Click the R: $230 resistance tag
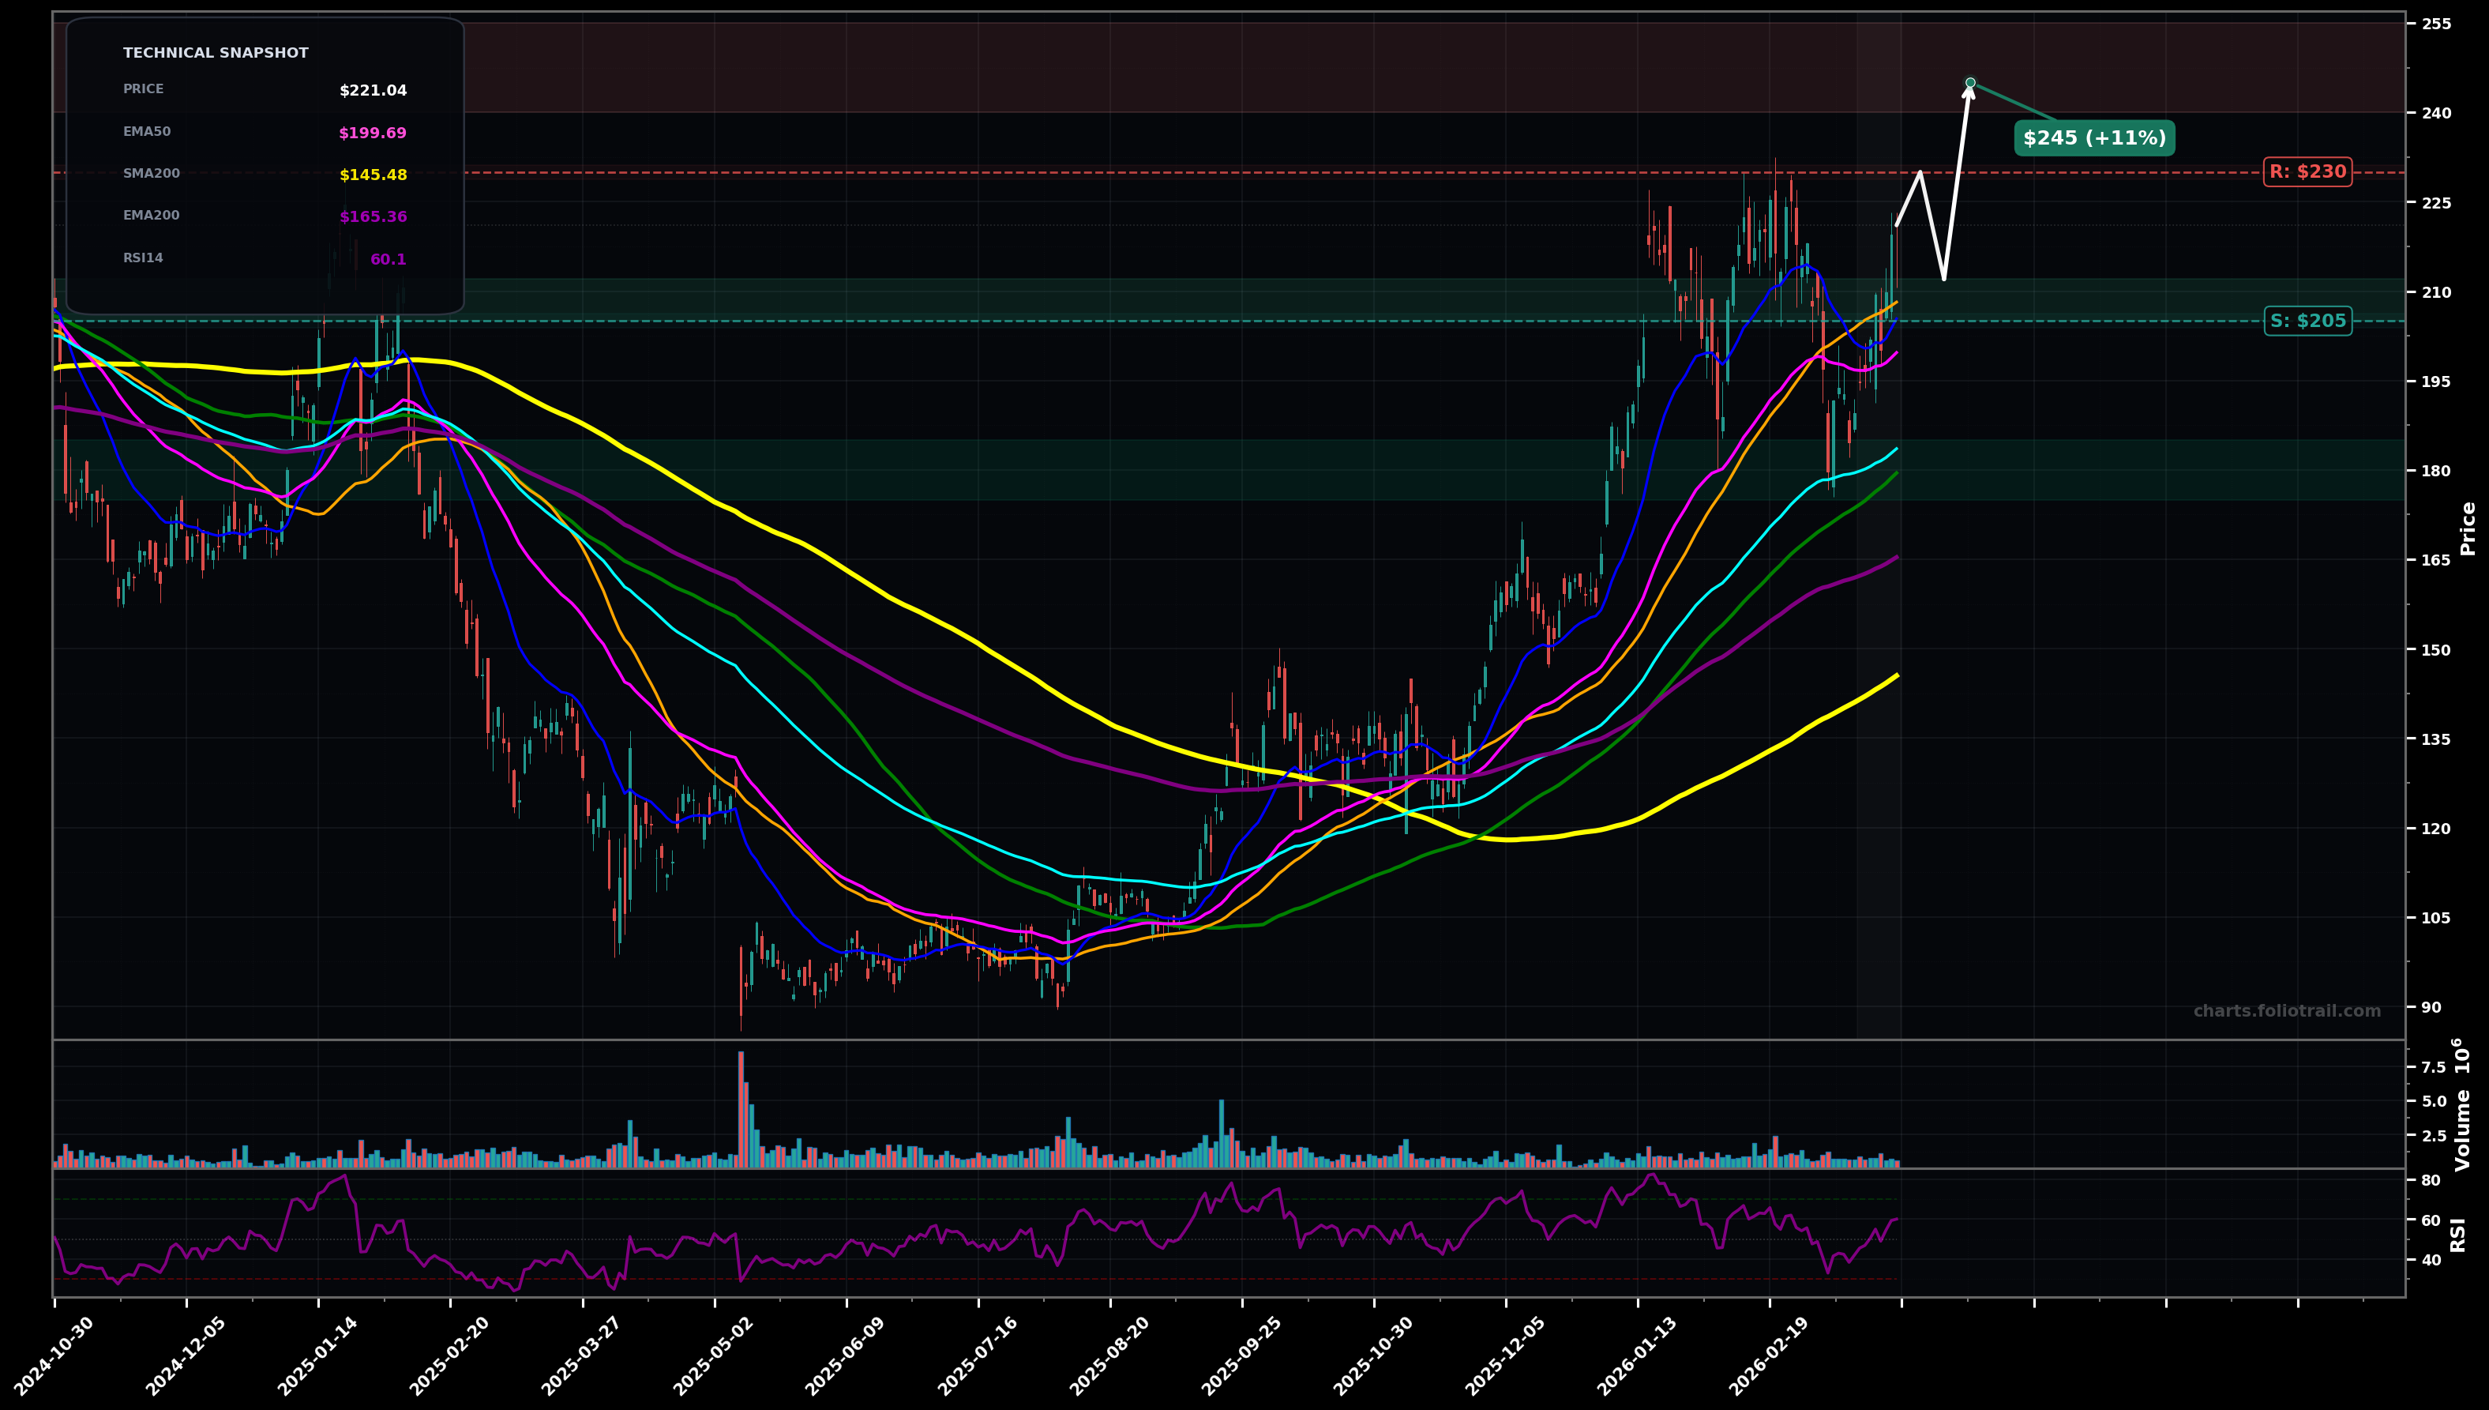The height and width of the screenshot is (1410, 2489). pos(2307,172)
